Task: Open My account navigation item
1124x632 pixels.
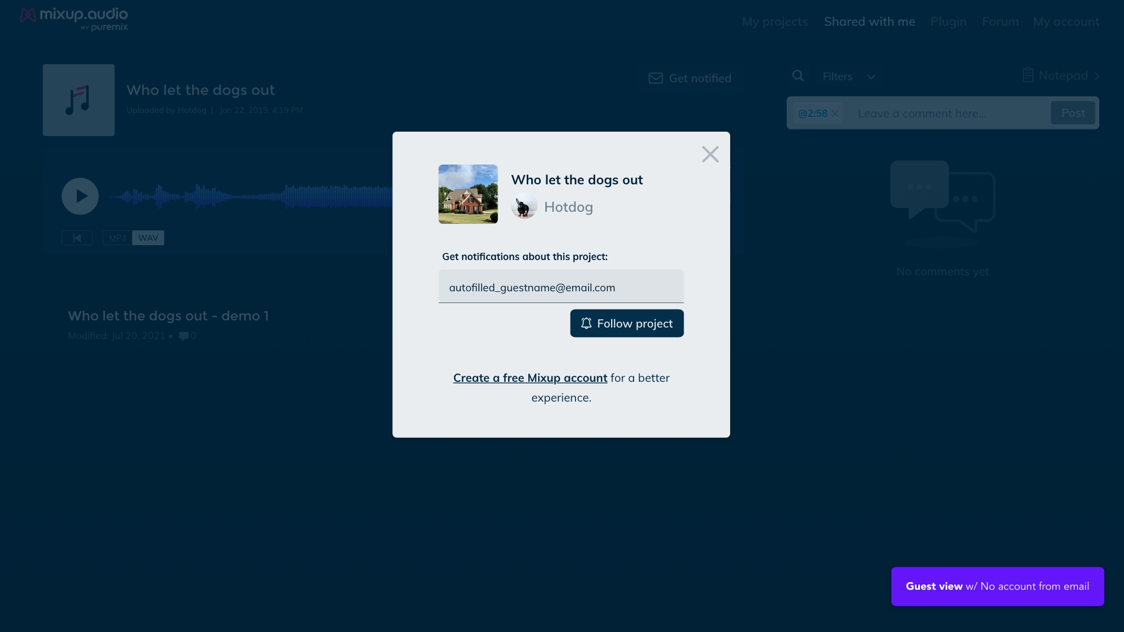Action: (1066, 21)
